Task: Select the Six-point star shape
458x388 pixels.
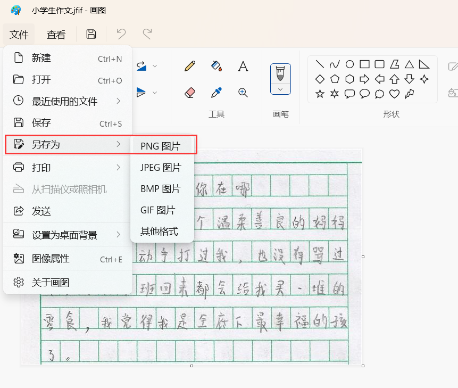Action: (x=335, y=94)
